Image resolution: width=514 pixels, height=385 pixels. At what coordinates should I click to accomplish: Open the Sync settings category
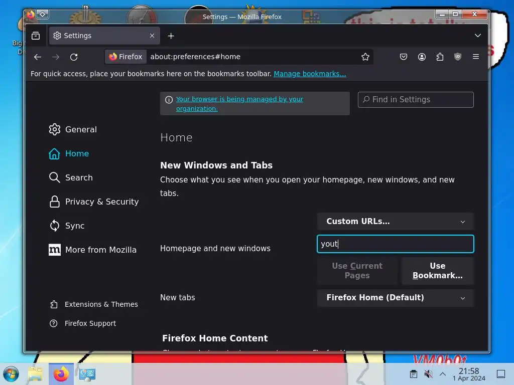click(67, 226)
